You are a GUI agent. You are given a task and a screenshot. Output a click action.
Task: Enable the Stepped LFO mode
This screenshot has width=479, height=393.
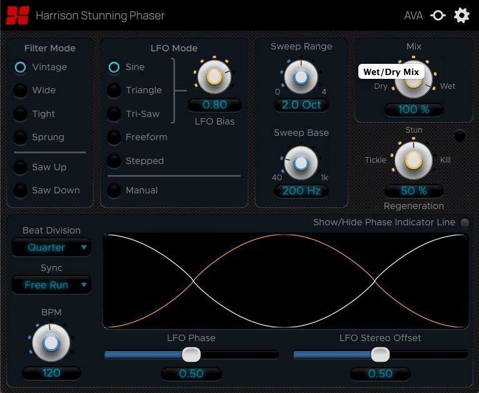pyautogui.click(x=114, y=161)
